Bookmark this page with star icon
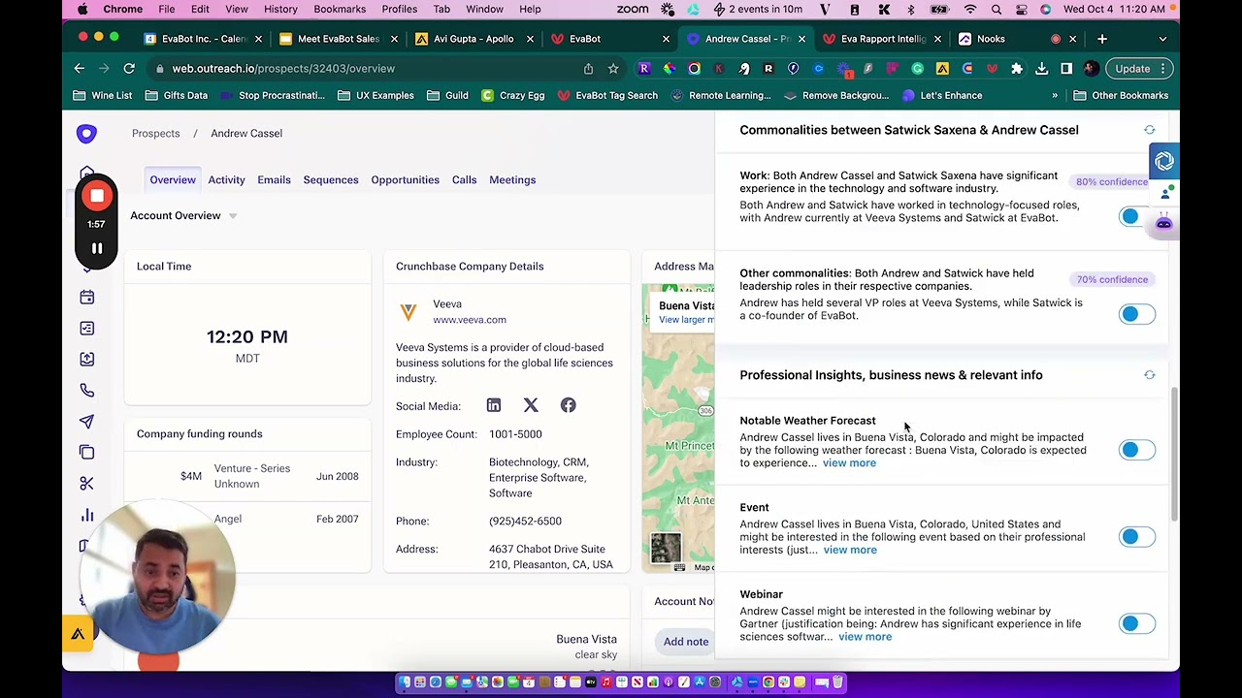The width and height of the screenshot is (1242, 698). (x=613, y=69)
